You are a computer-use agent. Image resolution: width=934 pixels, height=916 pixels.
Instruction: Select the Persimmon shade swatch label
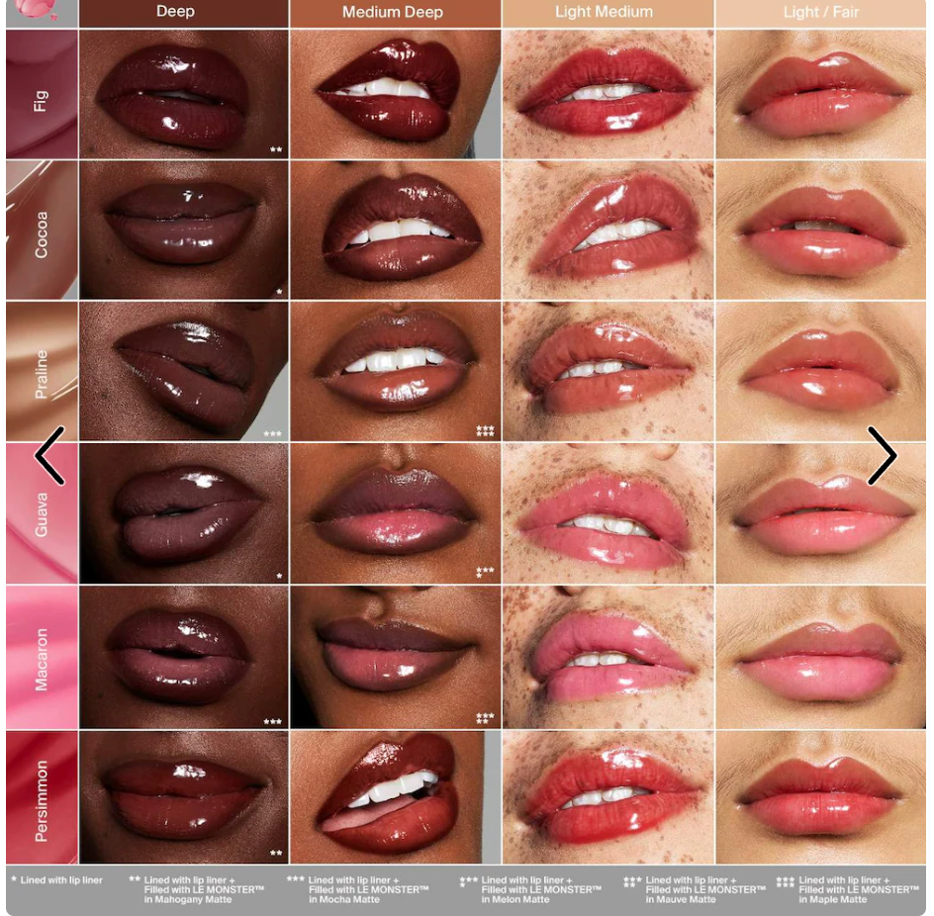tap(42, 800)
